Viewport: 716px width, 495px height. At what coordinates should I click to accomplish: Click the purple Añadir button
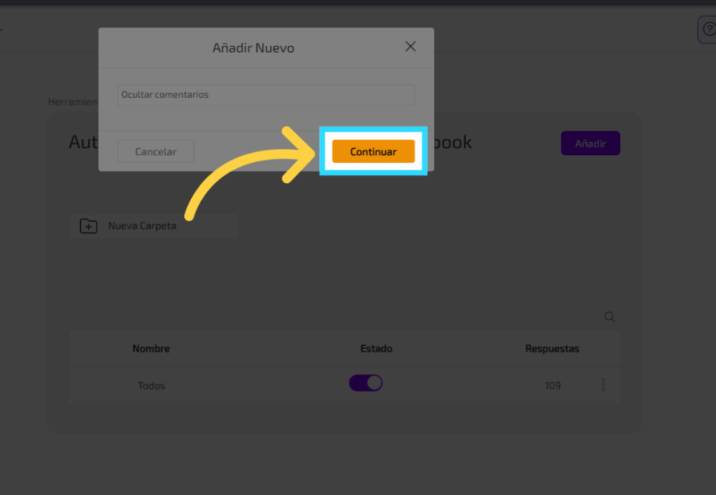(590, 143)
